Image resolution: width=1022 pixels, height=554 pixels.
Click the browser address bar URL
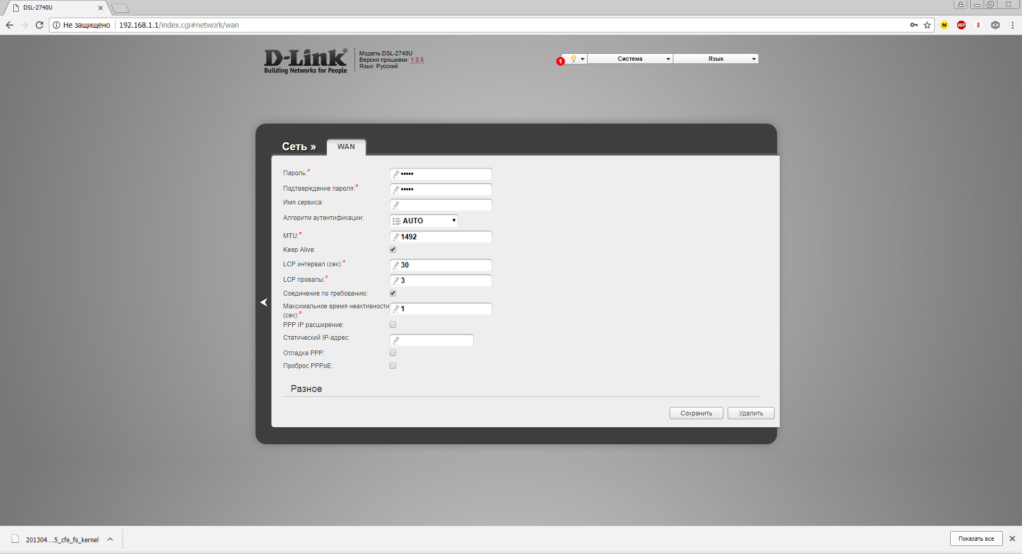(x=179, y=25)
